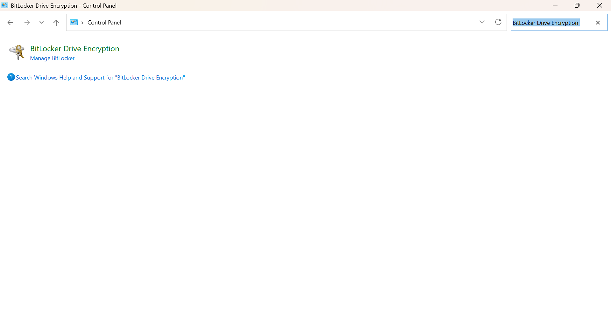Go back using the back arrow
611x320 pixels.
pos(10,23)
